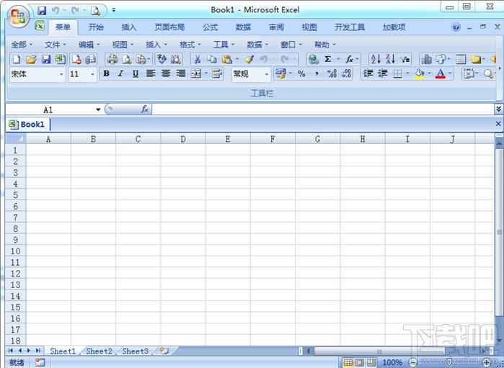Switch to Page Break Preview in status bar
Image resolution: width=504 pixels, height=368 pixels.
pos(371,362)
